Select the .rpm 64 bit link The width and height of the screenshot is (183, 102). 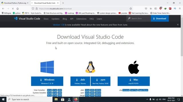tap(87, 93)
